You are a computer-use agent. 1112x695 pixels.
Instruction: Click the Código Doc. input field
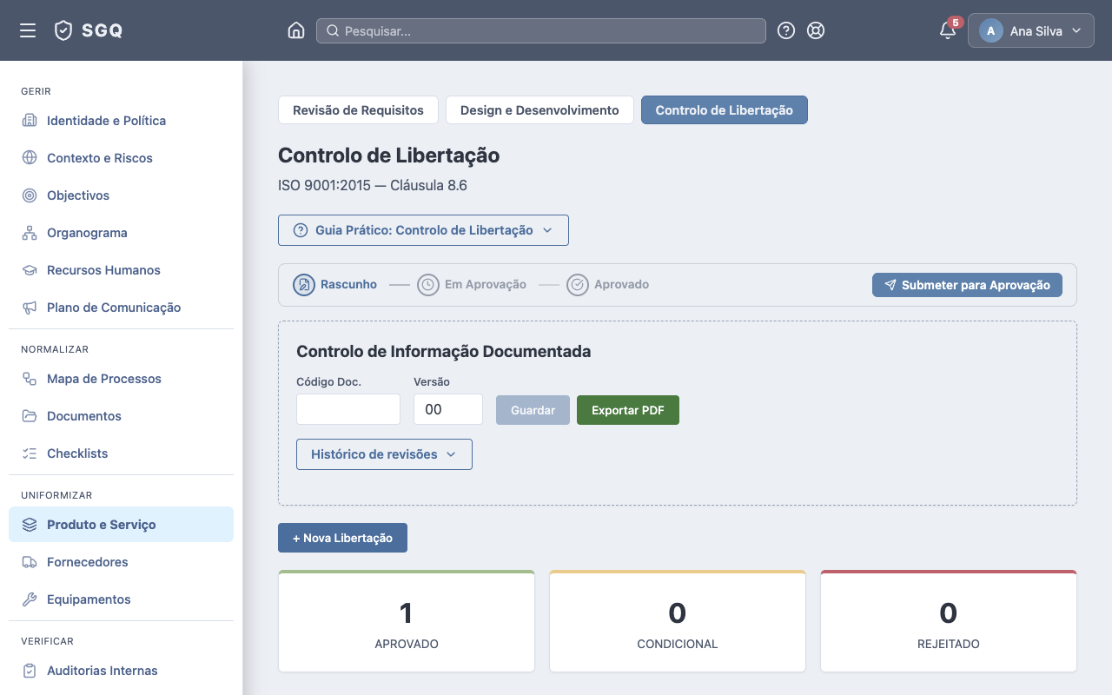point(348,409)
